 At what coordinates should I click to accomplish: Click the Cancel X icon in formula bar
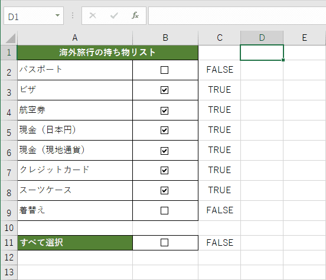click(93, 15)
